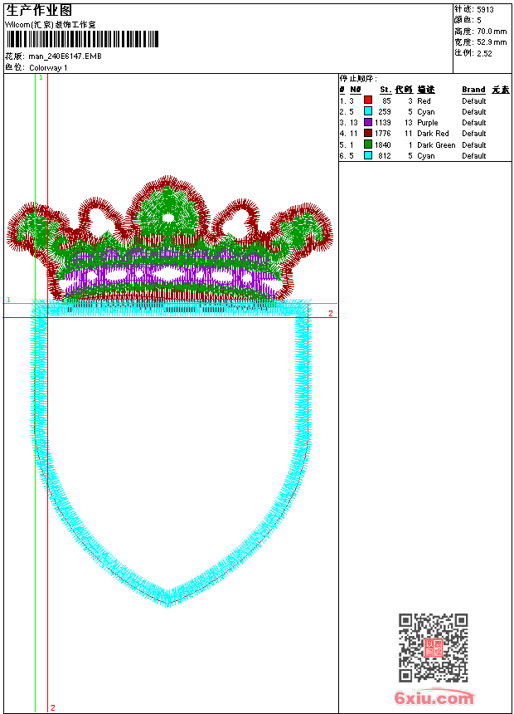The image size is (514, 714).
Task: Select the Dark Red thread swatch
Action: pos(368,133)
